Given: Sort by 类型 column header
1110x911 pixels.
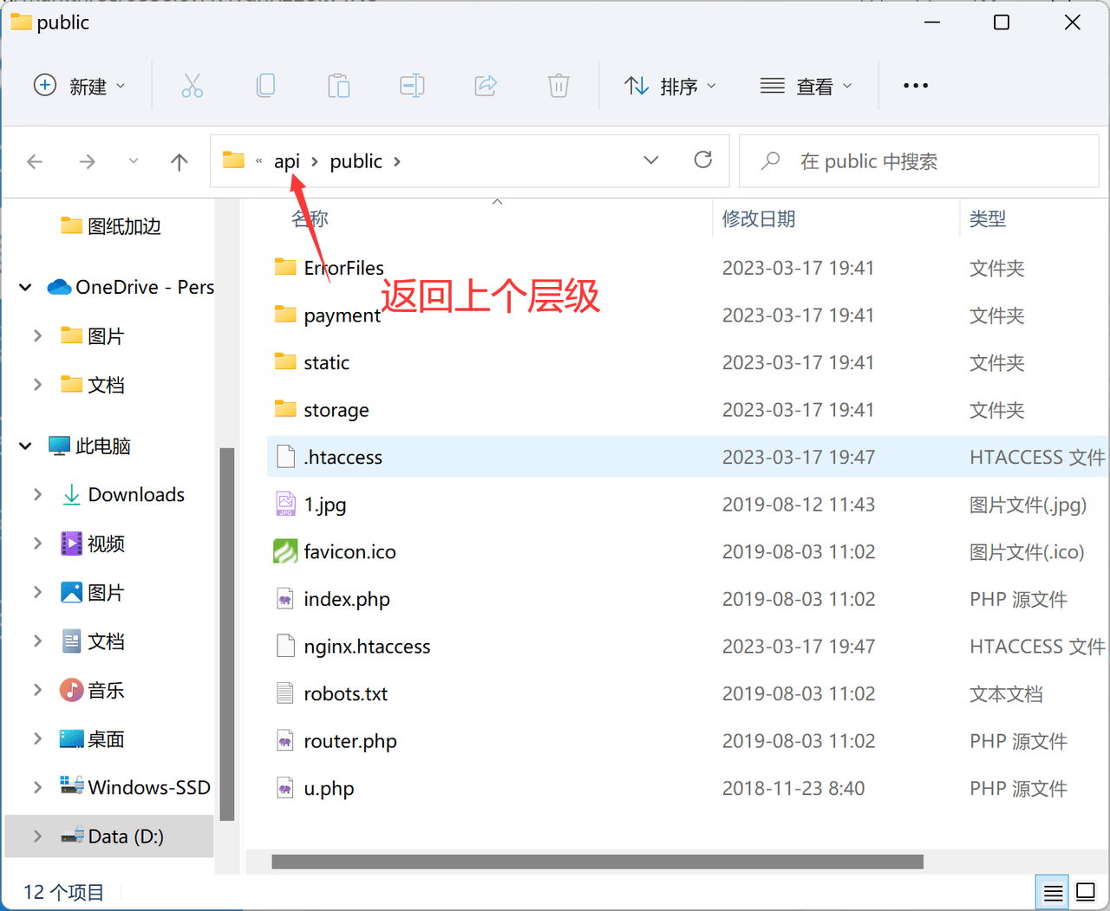Looking at the screenshot, I should [x=988, y=218].
